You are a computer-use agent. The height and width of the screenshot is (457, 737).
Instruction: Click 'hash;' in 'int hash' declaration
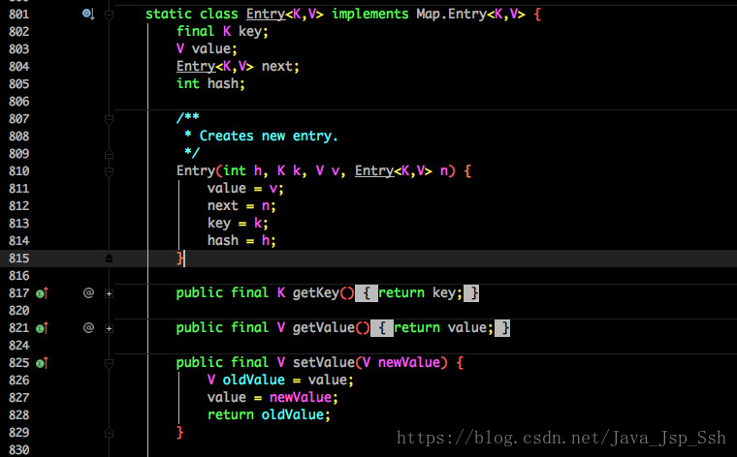pos(226,83)
